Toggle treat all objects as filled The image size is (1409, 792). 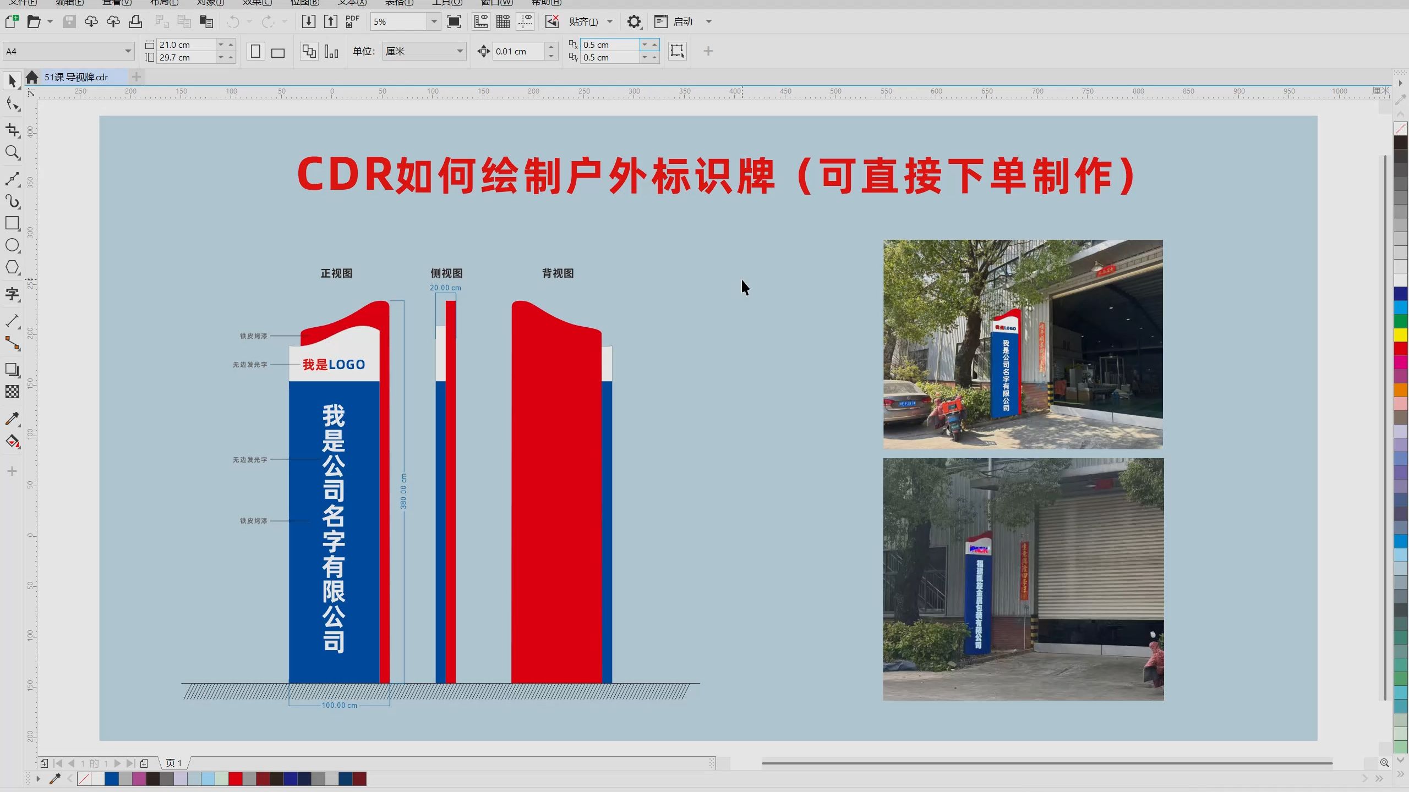point(677,51)
